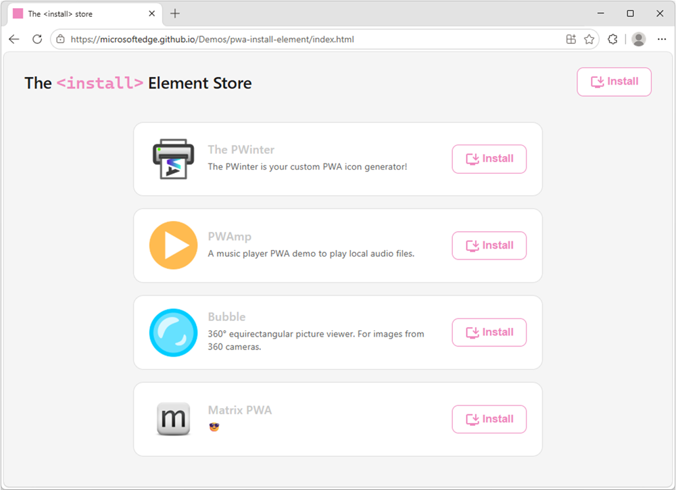
Task: Install the Bubble picture viewer
Action: click(x=489, y=333)
